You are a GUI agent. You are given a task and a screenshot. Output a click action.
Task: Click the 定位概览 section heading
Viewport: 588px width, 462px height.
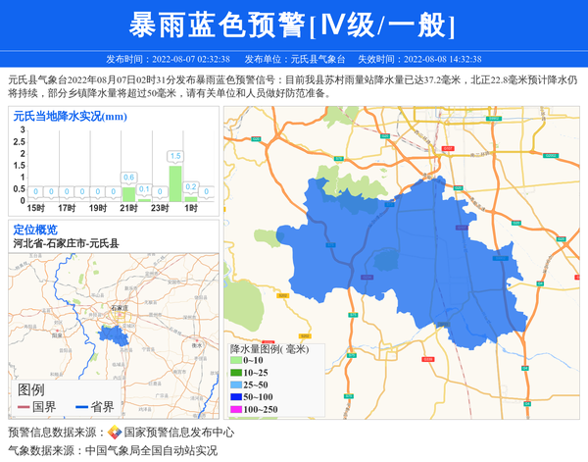(x=35, y=230)
